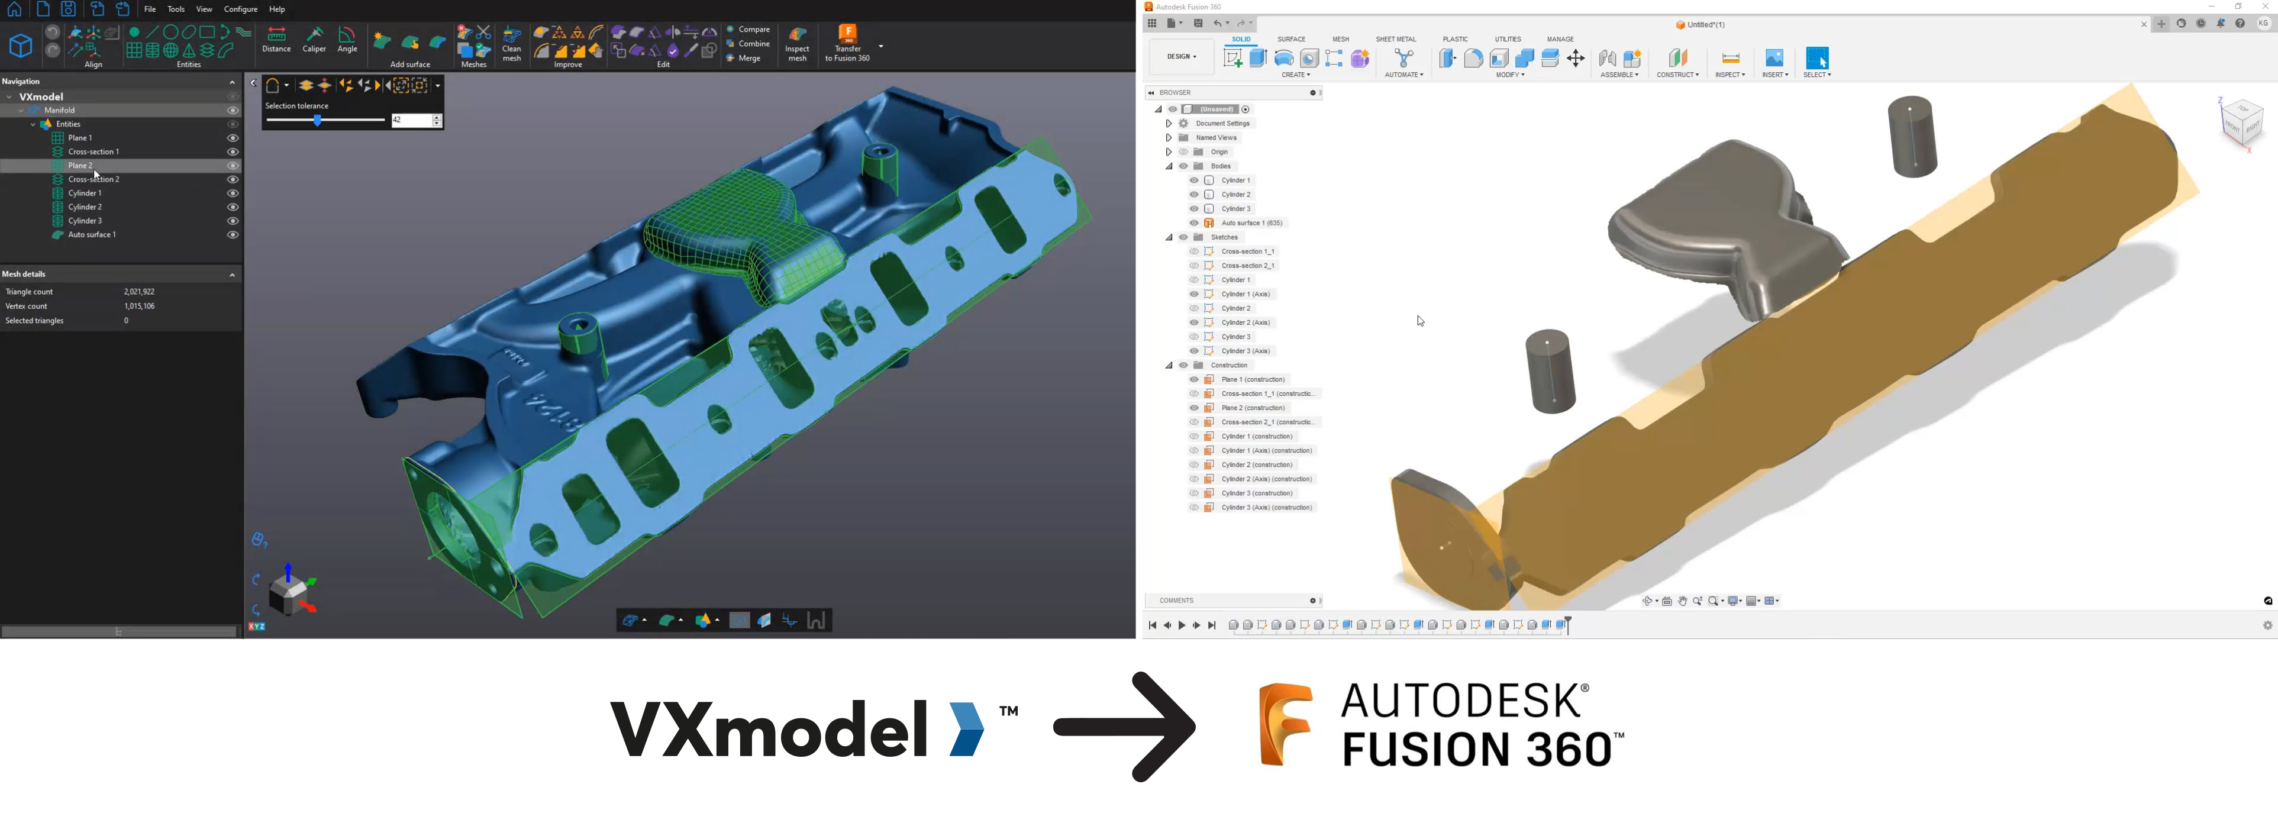Click the Selection tolerance value field
The height and width of the screenshot is (813, 2278).
tap(411, 120)
